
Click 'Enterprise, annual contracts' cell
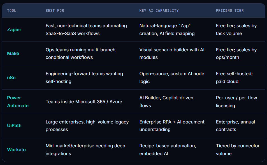pos(235,126)
